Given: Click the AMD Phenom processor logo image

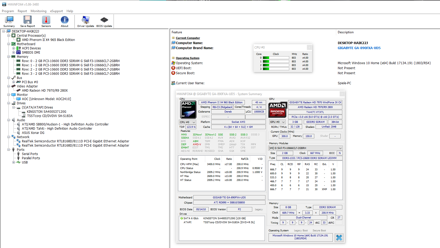Looking at the screenshot, I should pyautogui.click(x=188, y=109).
